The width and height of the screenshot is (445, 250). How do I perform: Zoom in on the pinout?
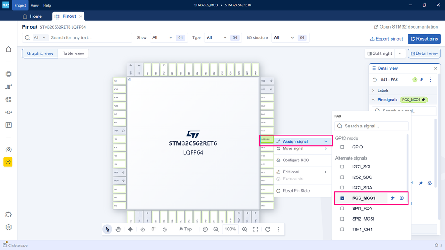(x=245, y=230)
